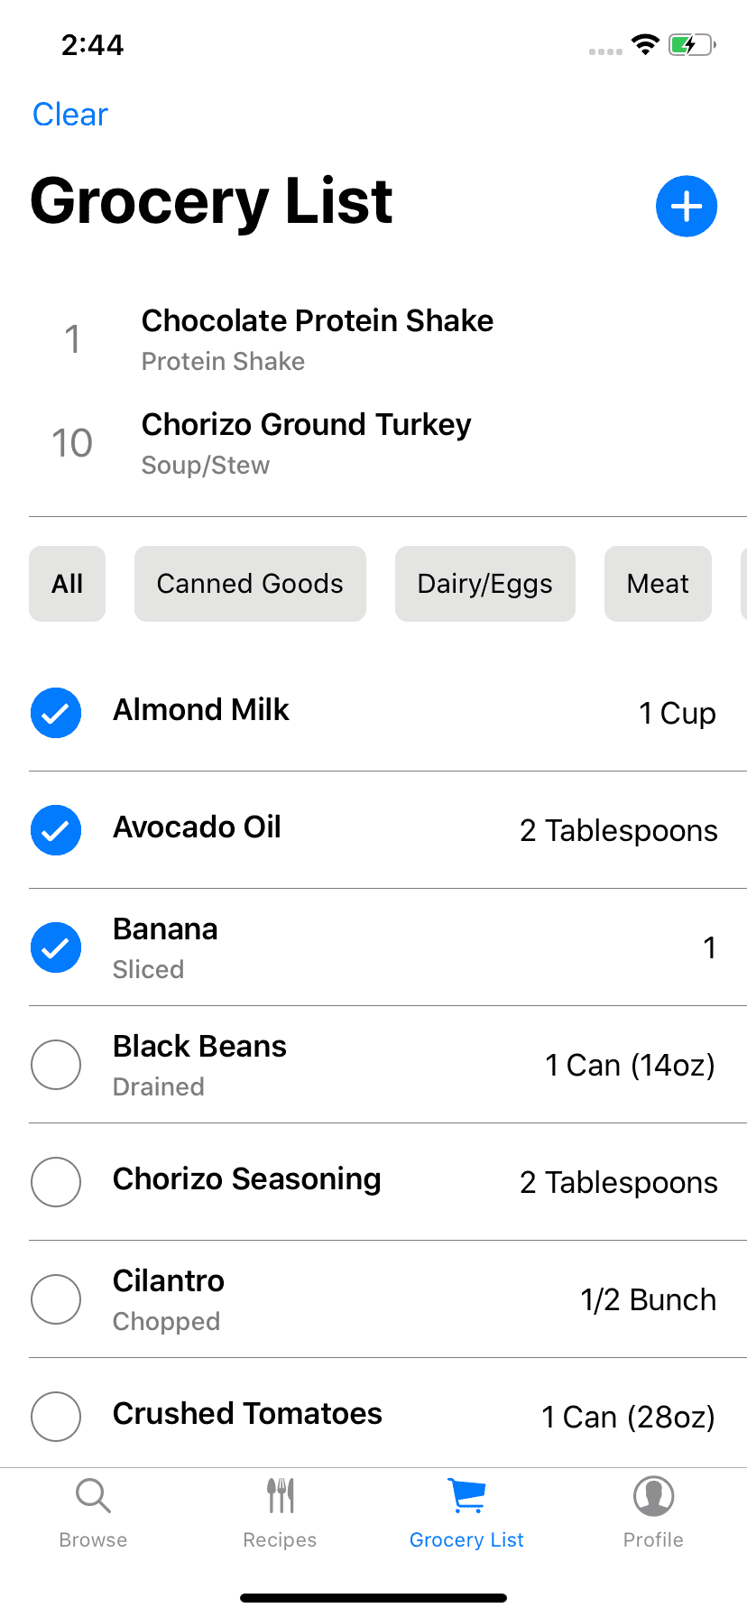The height and width of the screenshot is (1617, 747).
Task: Clear the grocery list
Action: click(x=70, y=115)
